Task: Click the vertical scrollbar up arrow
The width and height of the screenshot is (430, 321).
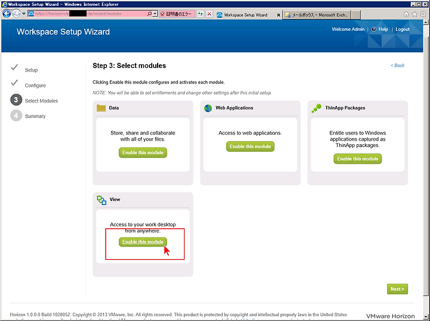Action: (x=426, y=23)
